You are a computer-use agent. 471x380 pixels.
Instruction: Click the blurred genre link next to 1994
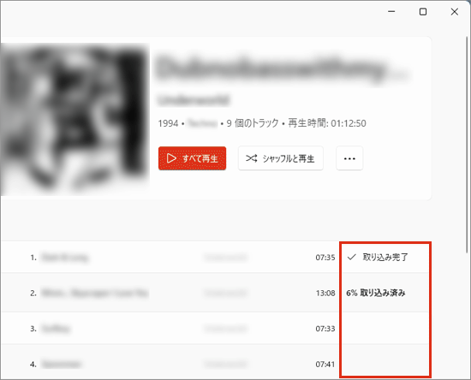click(202, 123)
